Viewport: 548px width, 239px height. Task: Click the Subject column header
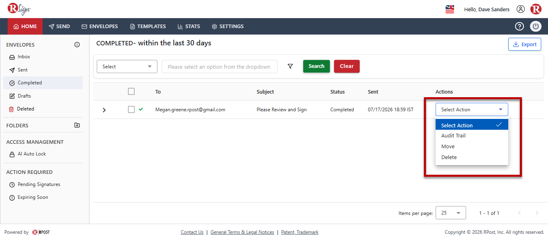coord(265,92)
